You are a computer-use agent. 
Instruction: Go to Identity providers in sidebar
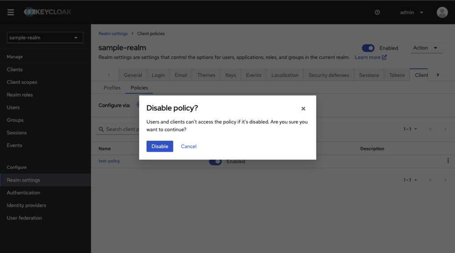(26, 206)
